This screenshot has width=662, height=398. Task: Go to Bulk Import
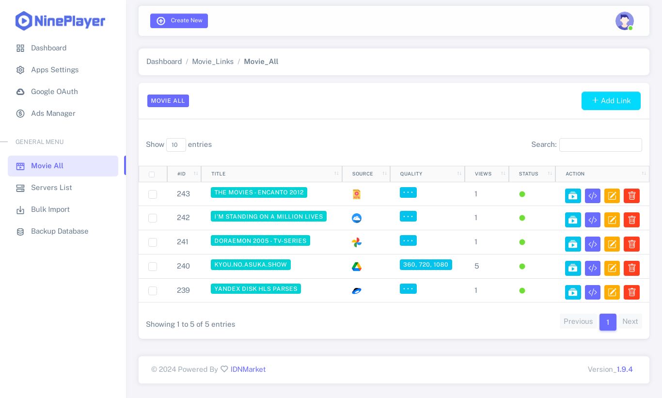click(x=63, y=209)
